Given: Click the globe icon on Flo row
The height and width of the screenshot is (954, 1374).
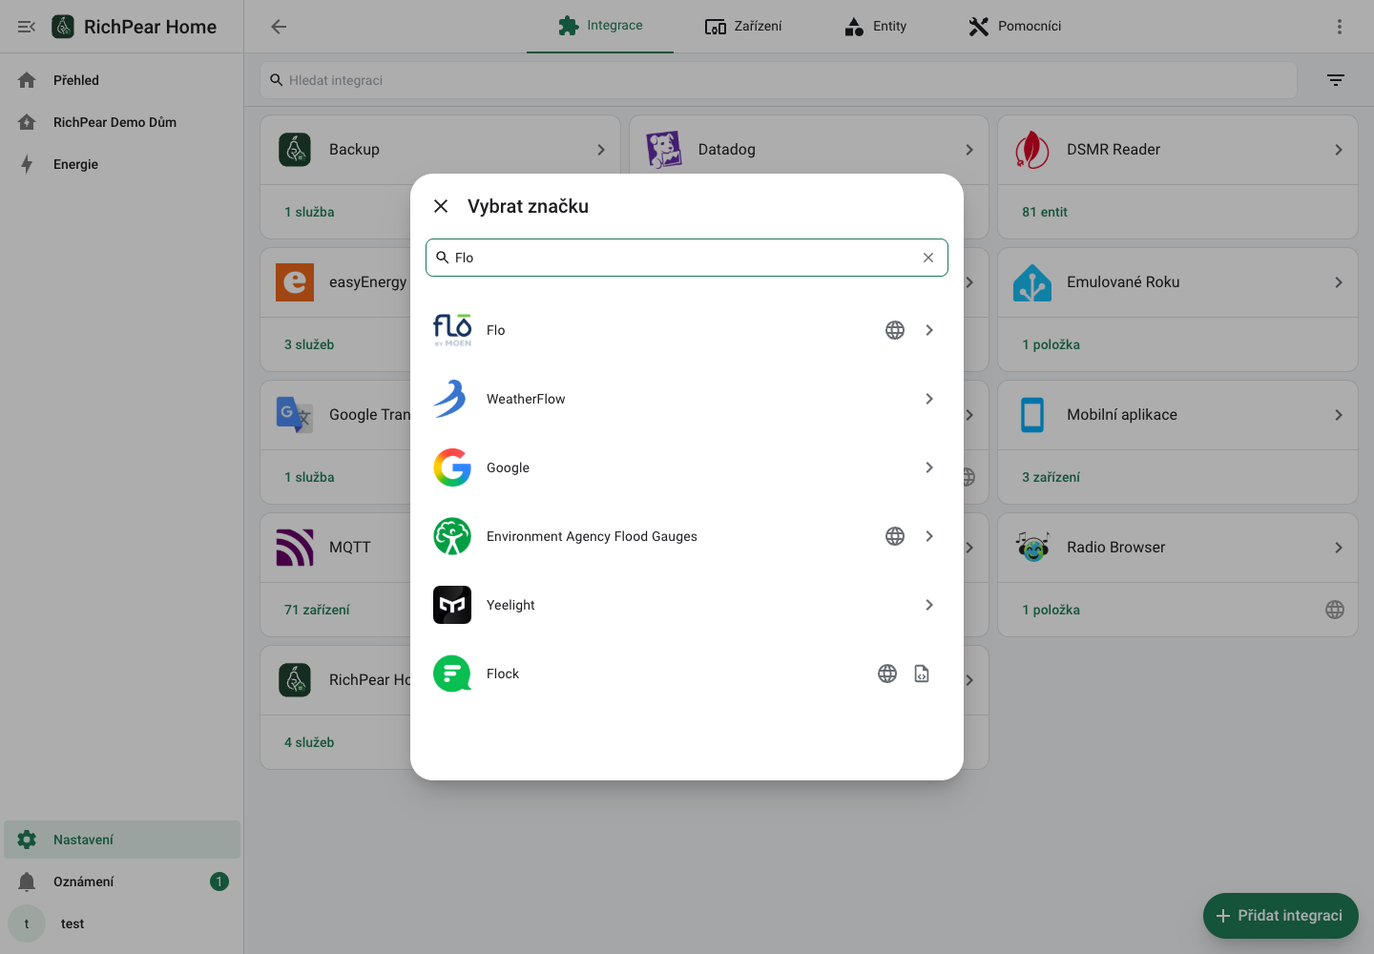Looking at the screenshot, I should (x=895, y=330).
